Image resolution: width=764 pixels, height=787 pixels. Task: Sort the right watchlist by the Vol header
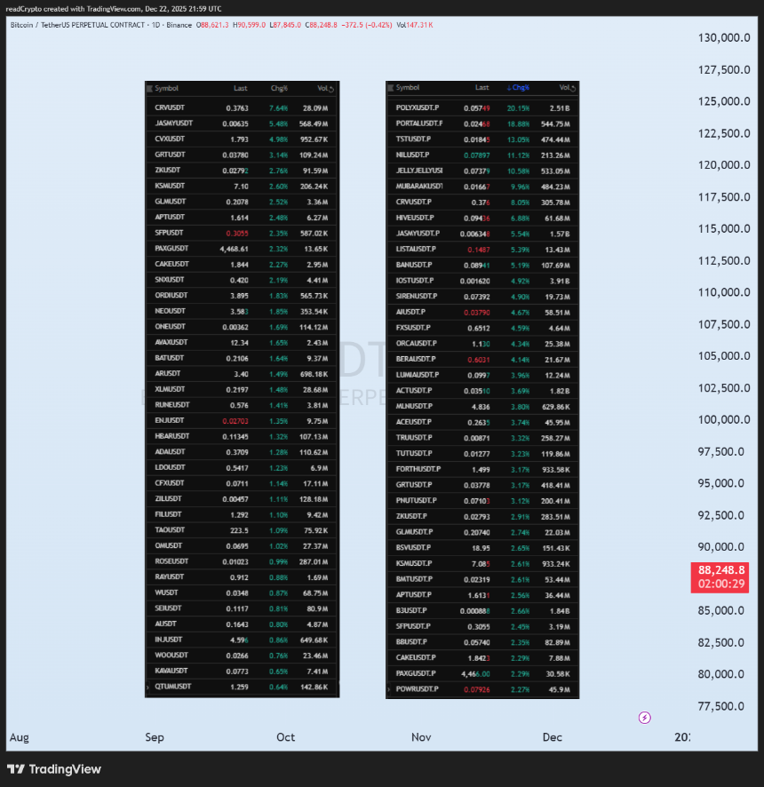[564, 87]
